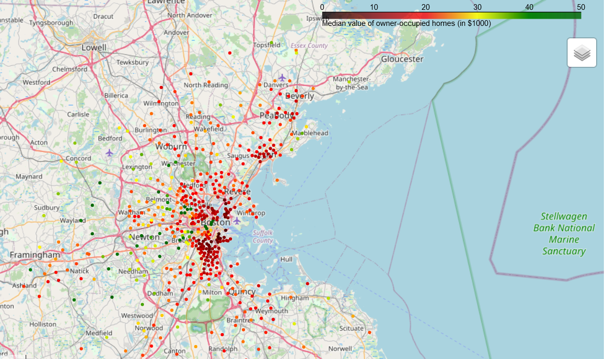Screen dimensions: 607x359
Task: Click the '40' tick on the color legend
Action: point(529,7)
